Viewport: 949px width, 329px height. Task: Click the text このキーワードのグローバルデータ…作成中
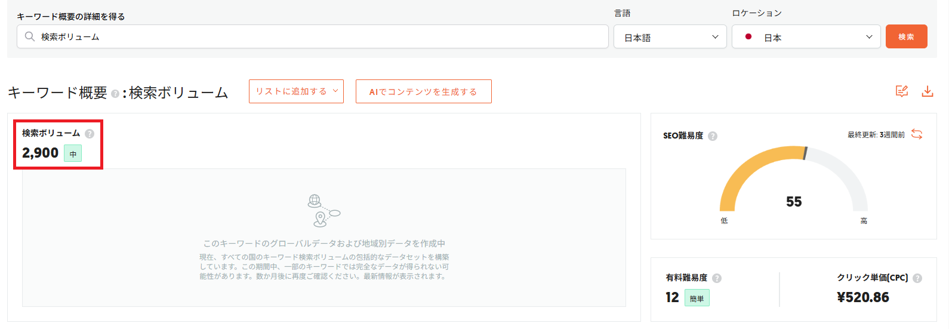324,244
